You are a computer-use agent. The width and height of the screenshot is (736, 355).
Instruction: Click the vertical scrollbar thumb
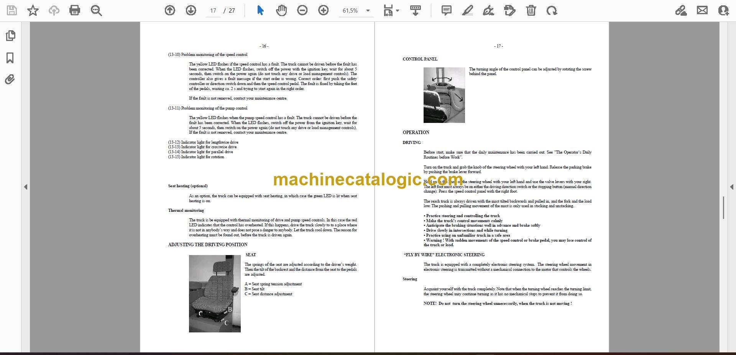(x=723, y=208)
